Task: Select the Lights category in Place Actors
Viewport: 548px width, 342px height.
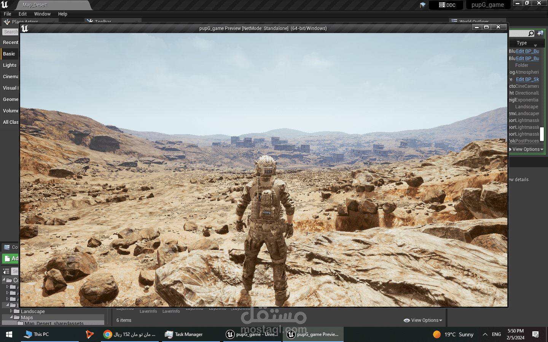Action: [x=10, y=65]
